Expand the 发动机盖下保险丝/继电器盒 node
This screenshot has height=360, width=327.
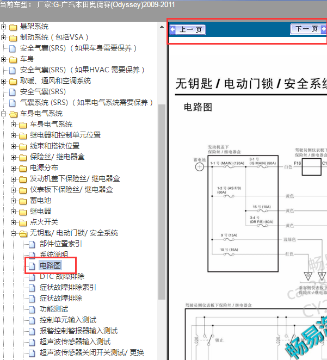pyautogui.click(x=13, y=179)
